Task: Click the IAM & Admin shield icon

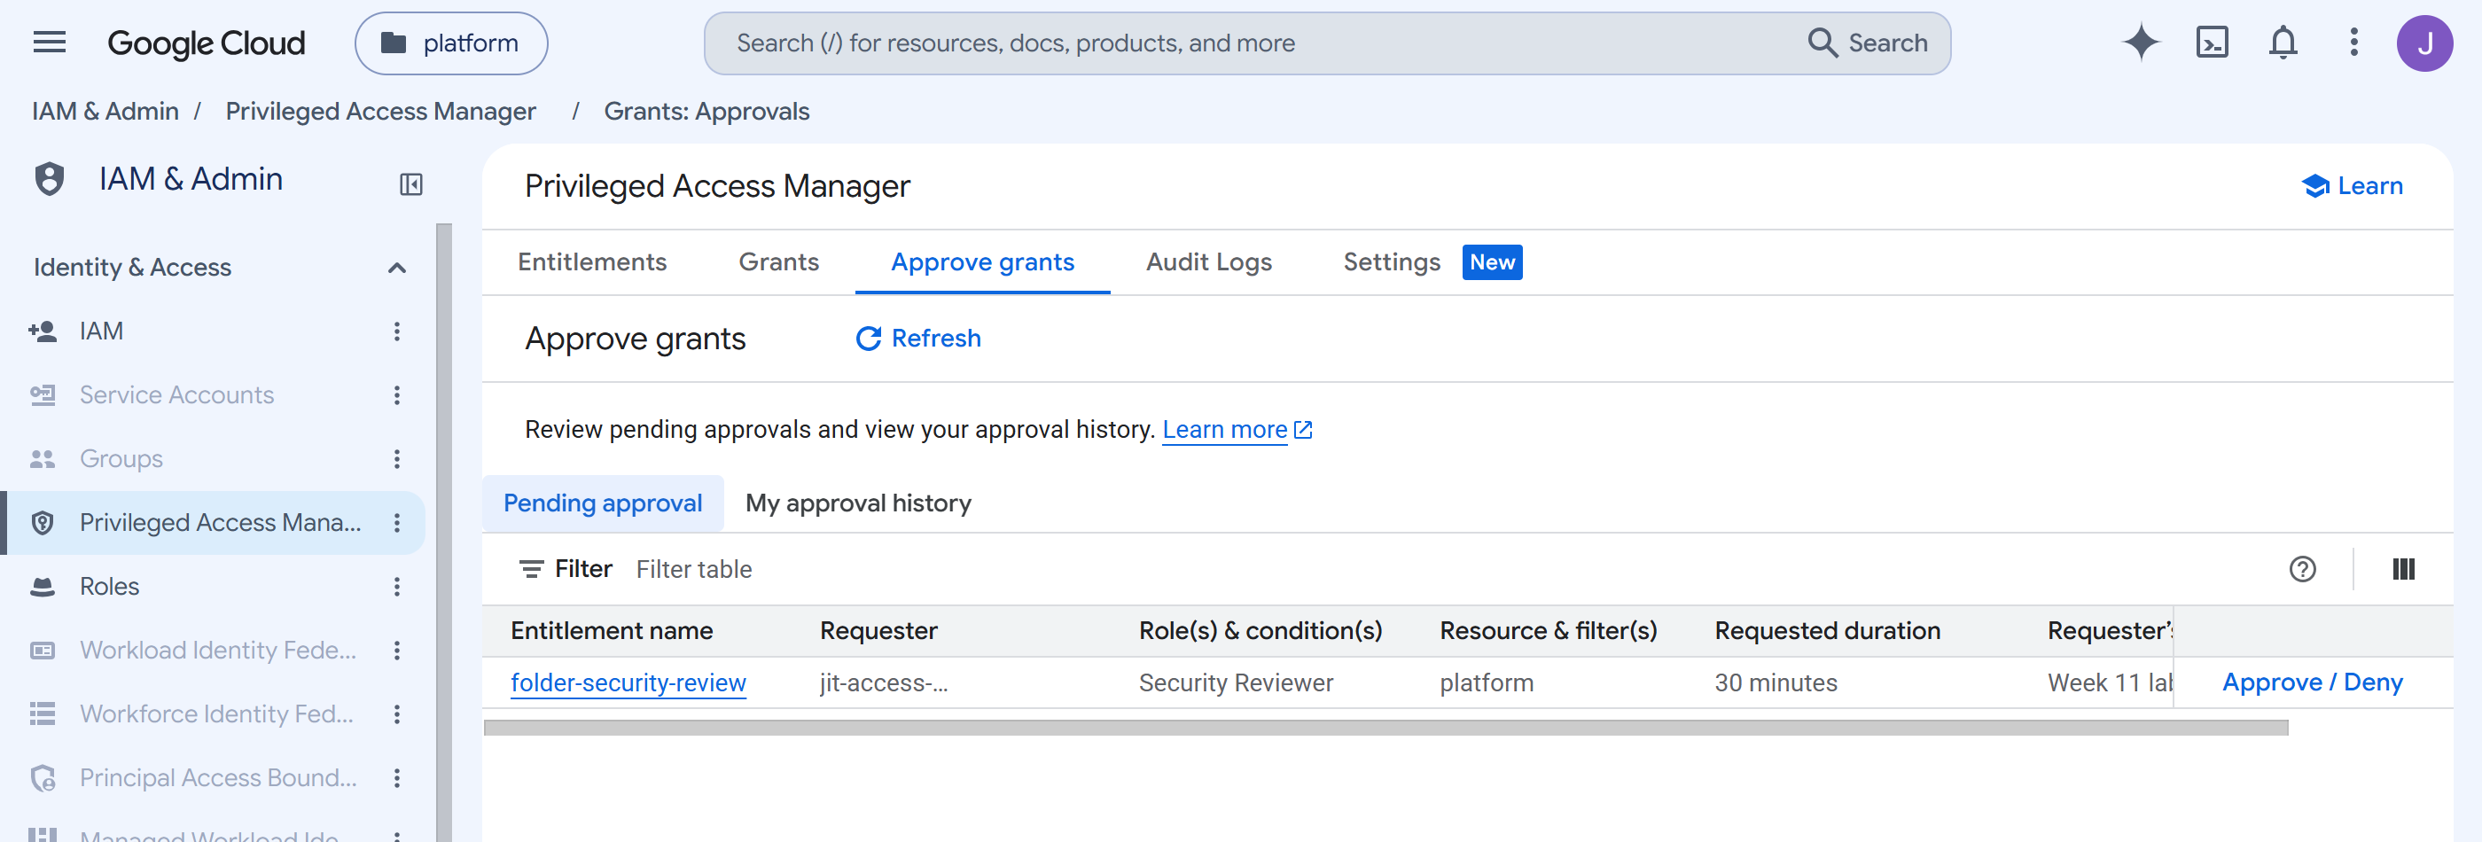Action: (49, 179)
